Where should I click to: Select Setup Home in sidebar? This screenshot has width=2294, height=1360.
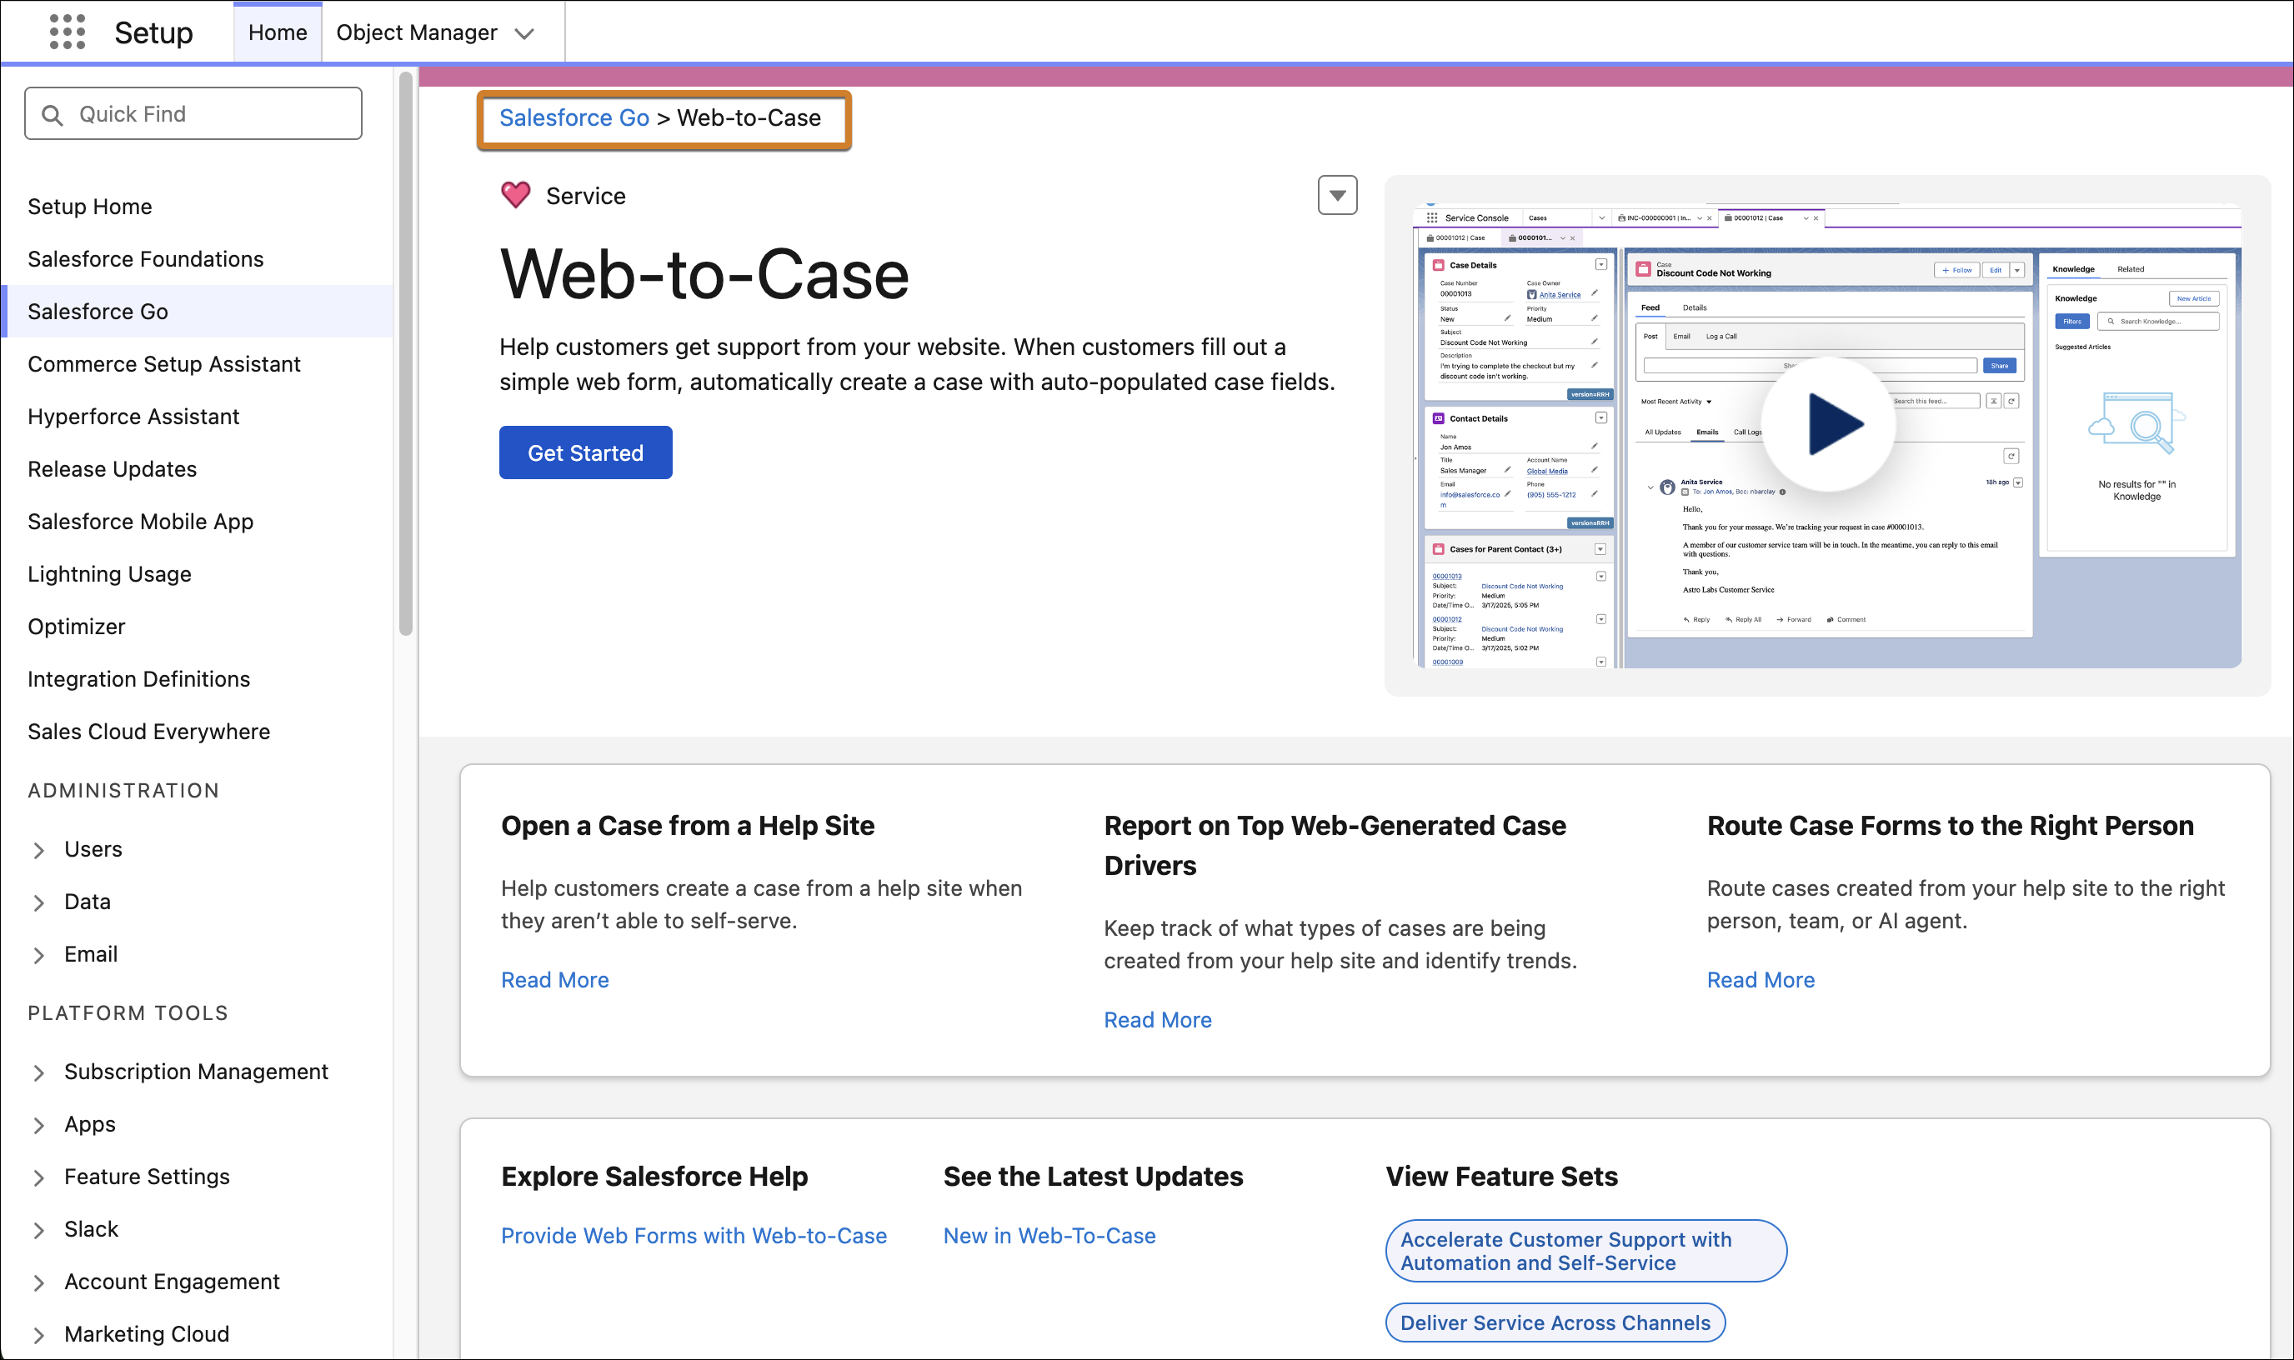click(x=90, y=207)
